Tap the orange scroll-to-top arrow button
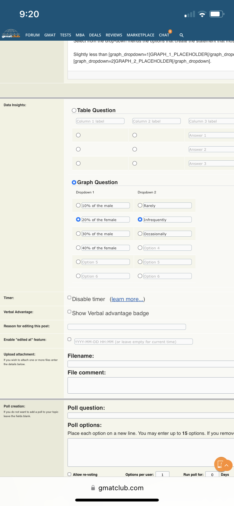 (226, 465)
